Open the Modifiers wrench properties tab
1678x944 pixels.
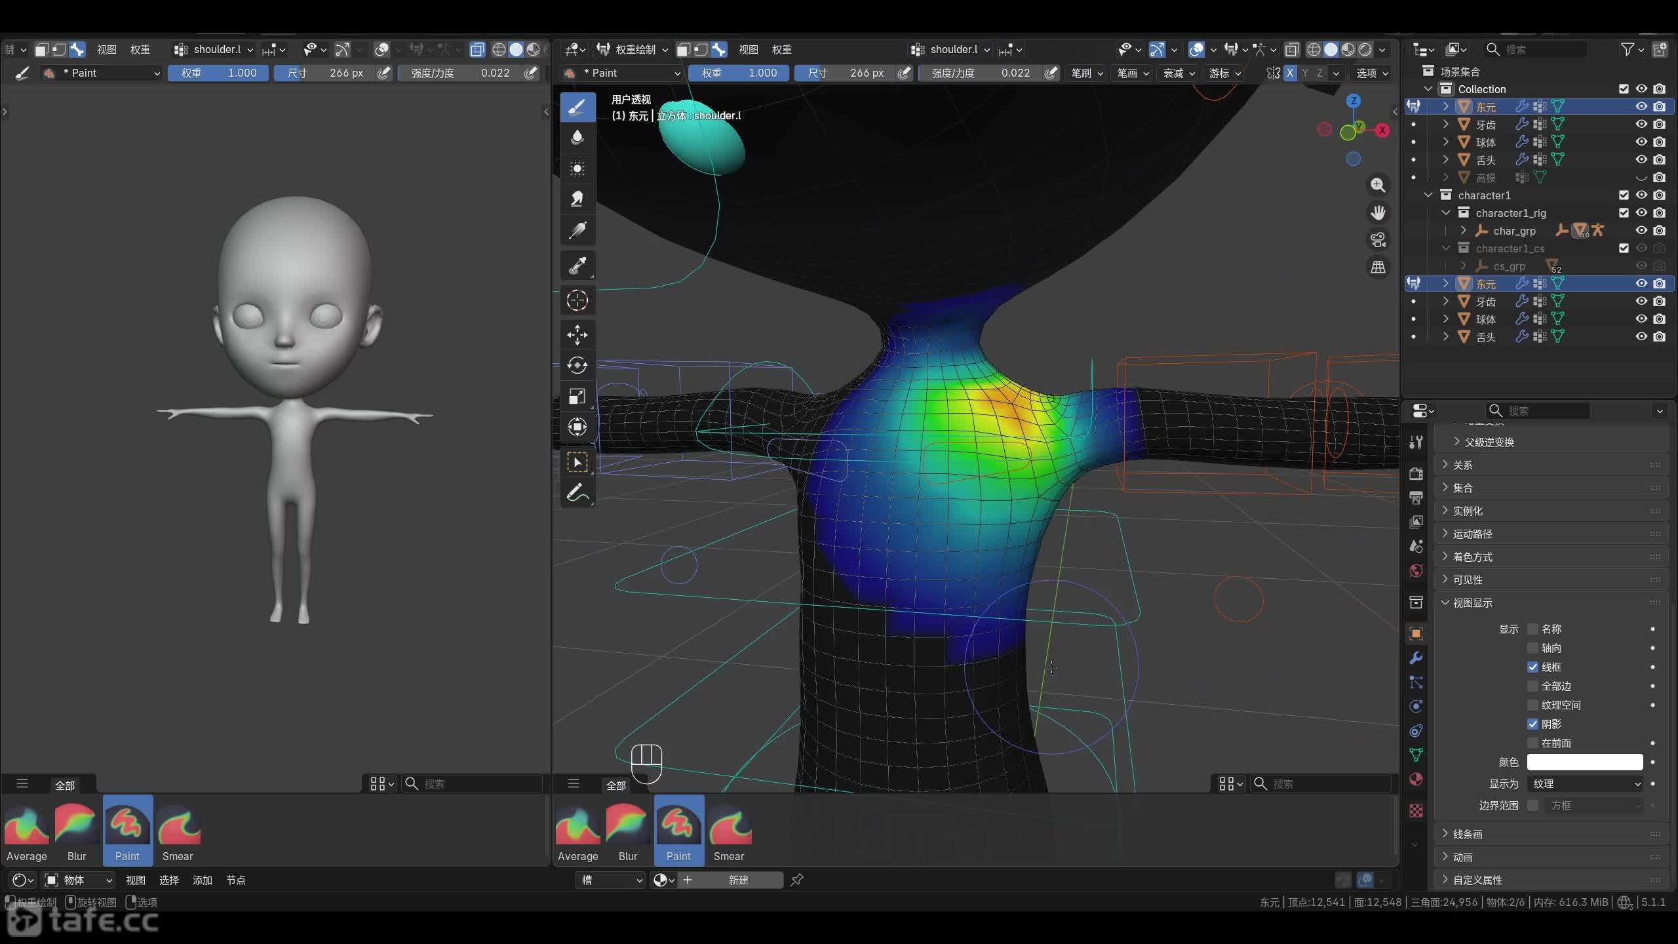[x=1416, y=658]
